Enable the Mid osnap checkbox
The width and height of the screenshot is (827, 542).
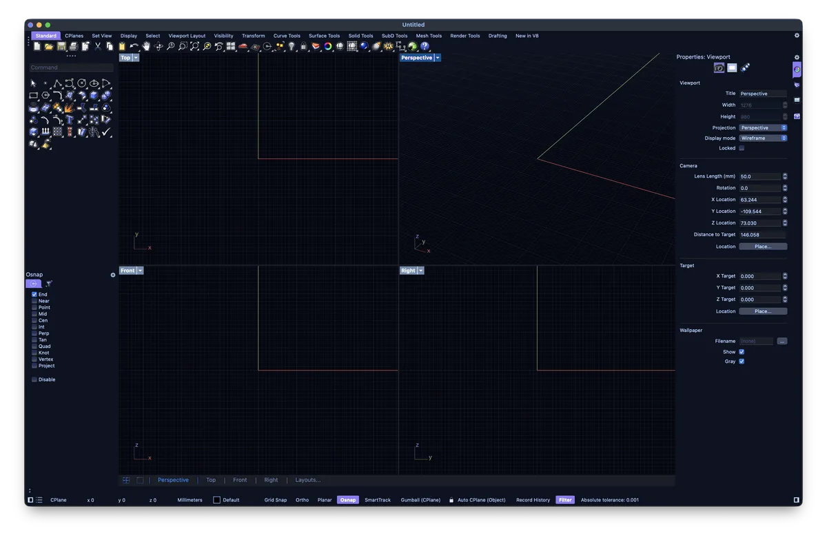(34, 314)
